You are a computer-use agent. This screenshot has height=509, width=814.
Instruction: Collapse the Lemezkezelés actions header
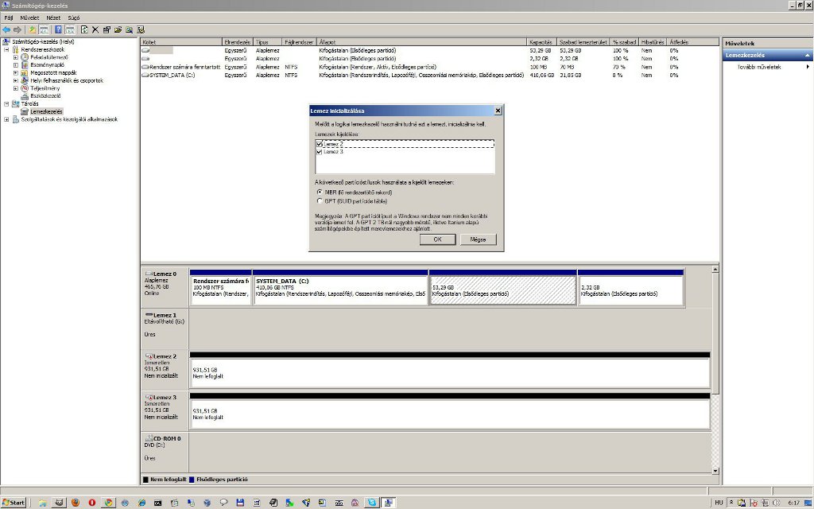[x=808, y=55]
